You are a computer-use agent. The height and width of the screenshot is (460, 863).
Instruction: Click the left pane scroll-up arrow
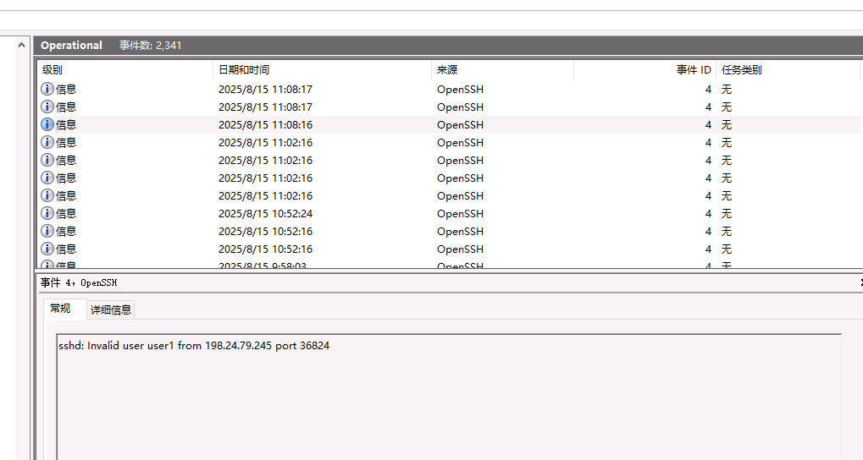[22, 45]
